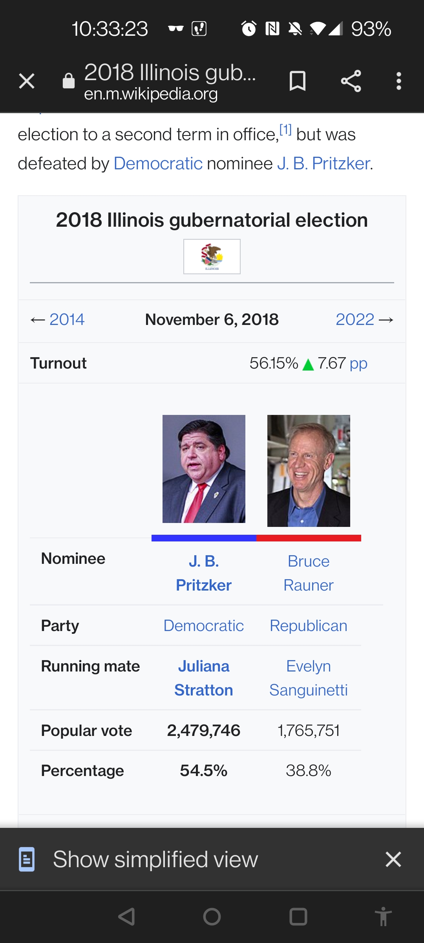Image resolution: width=424 pixels, height=943 pixels.
Task: Tap the lock icon for site info
Action: click(69, 81)
